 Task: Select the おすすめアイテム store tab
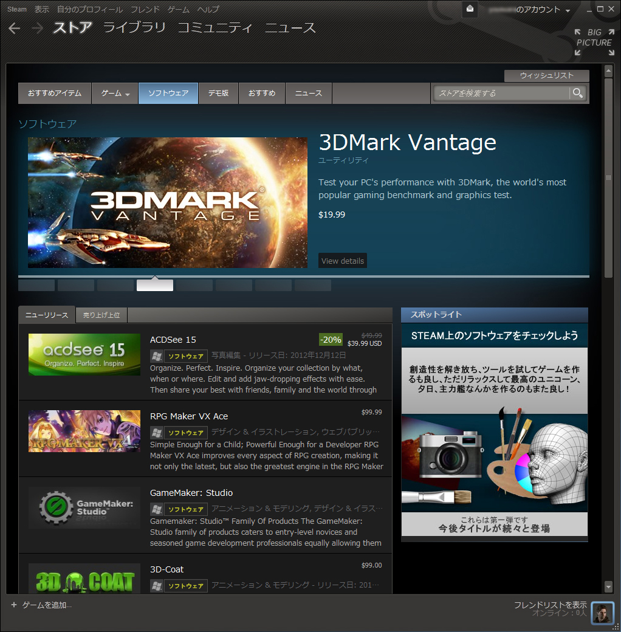pyautogui.click(x=55, y=94)
